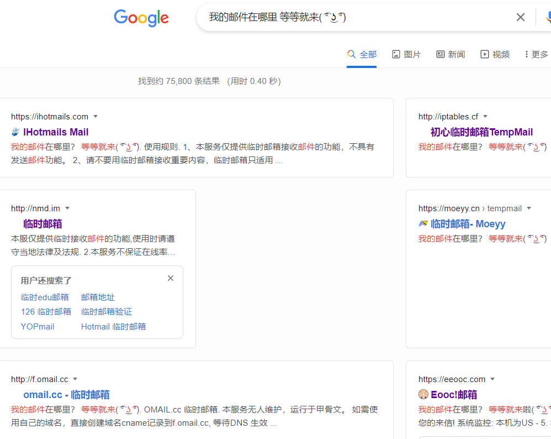This screenshot has width=551, height=439.
Task: Switch to the 图片 images tab
Action: (406, 55)
